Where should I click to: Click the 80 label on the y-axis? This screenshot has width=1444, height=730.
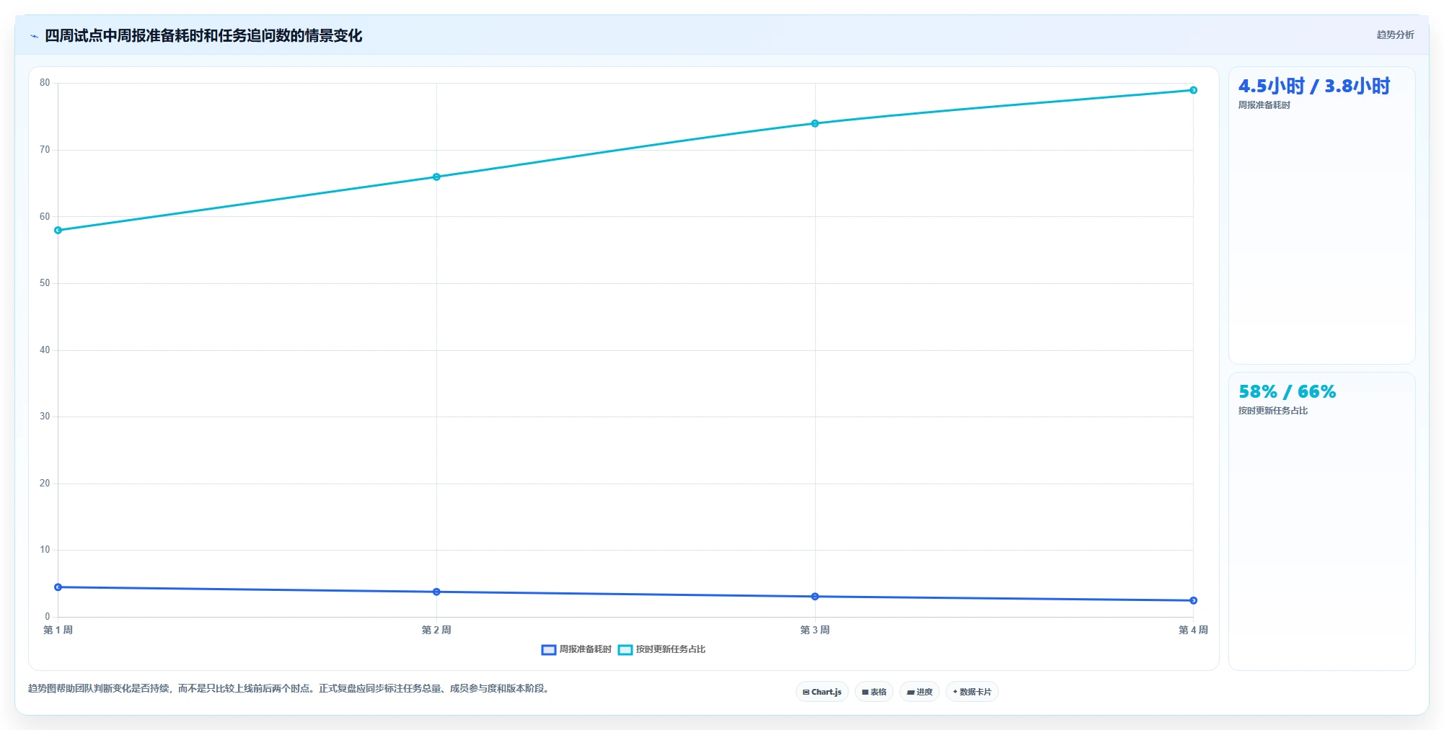tap(45, 83)
